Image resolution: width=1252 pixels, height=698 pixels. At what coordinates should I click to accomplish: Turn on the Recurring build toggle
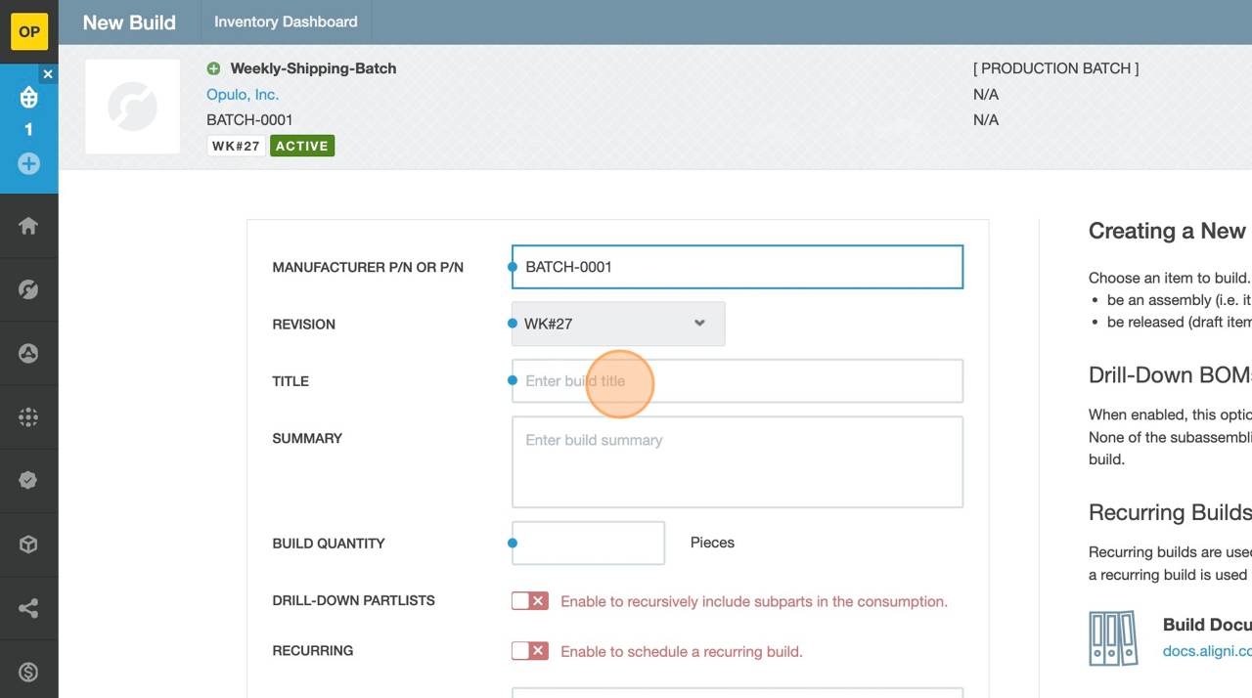click(529, 651)
